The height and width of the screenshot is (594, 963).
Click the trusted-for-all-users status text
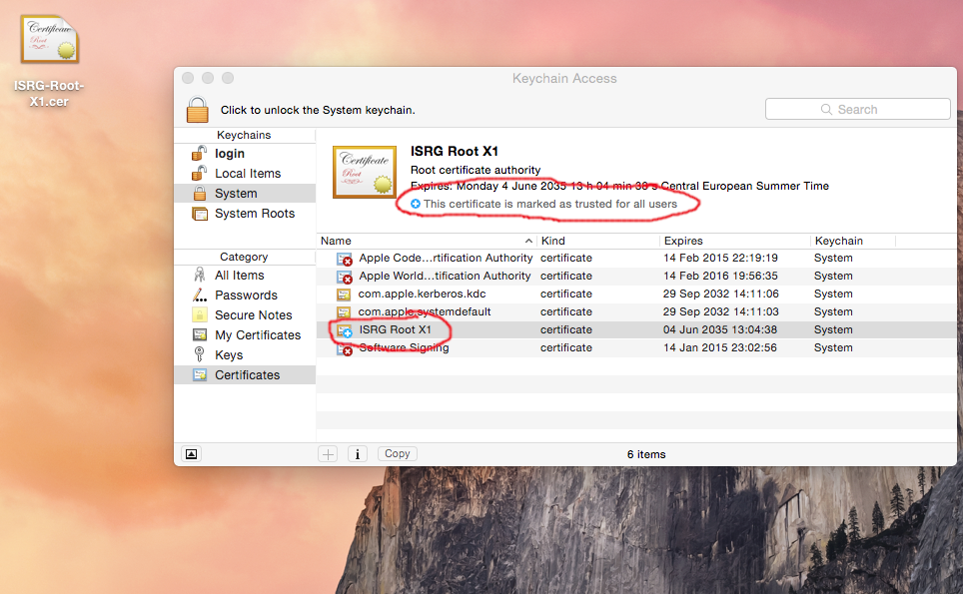550,204
